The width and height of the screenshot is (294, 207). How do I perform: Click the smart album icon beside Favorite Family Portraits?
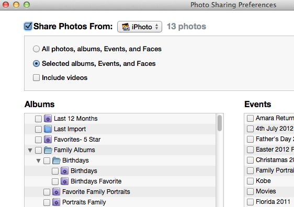56,192
